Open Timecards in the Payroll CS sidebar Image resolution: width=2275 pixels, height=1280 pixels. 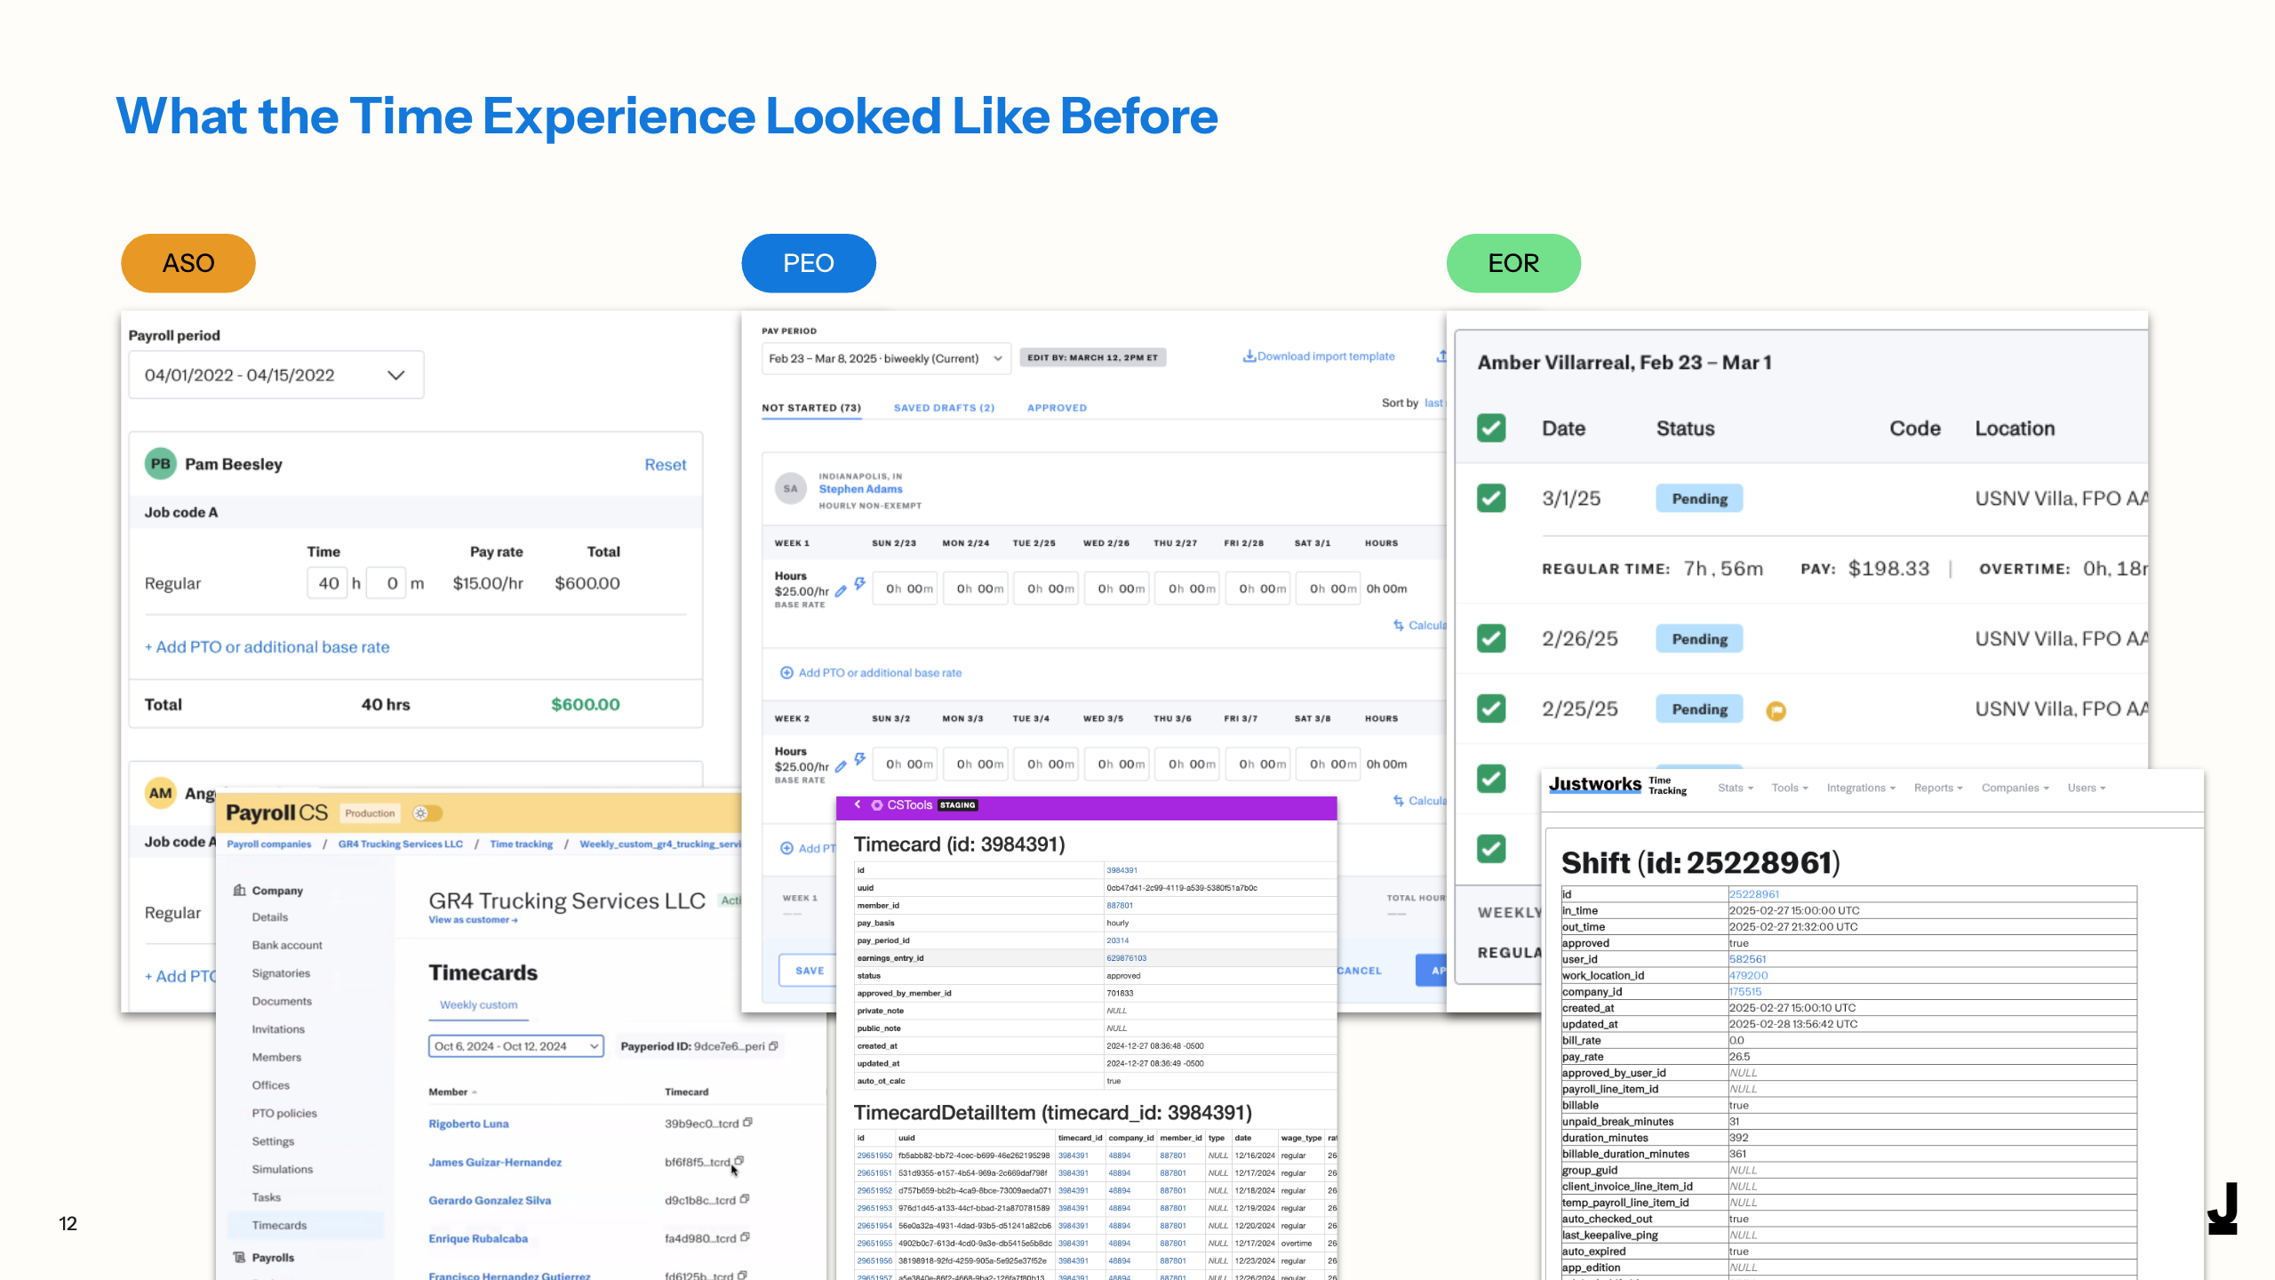(305, 1225)
